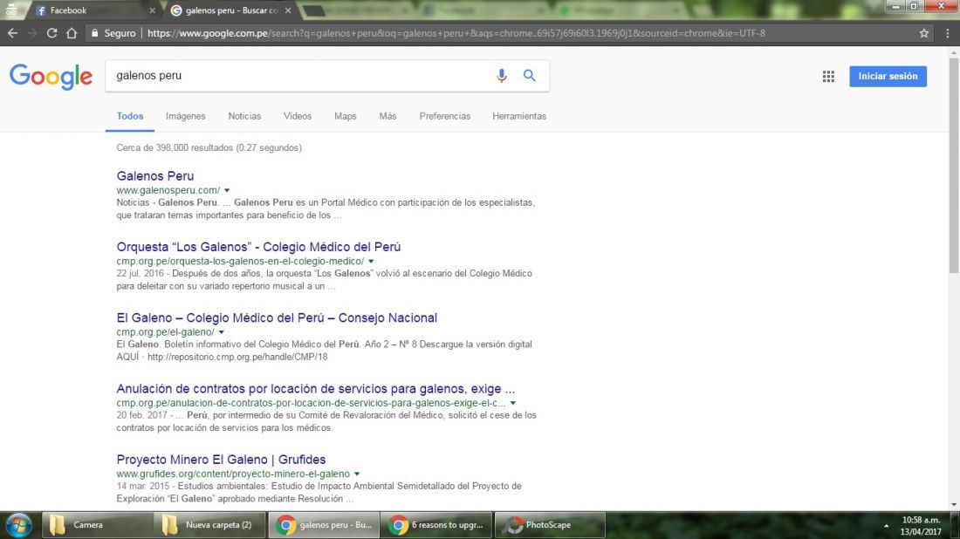Open PhotoScape from taskbar
Screen dimensions: 960x539
(549, 525)
